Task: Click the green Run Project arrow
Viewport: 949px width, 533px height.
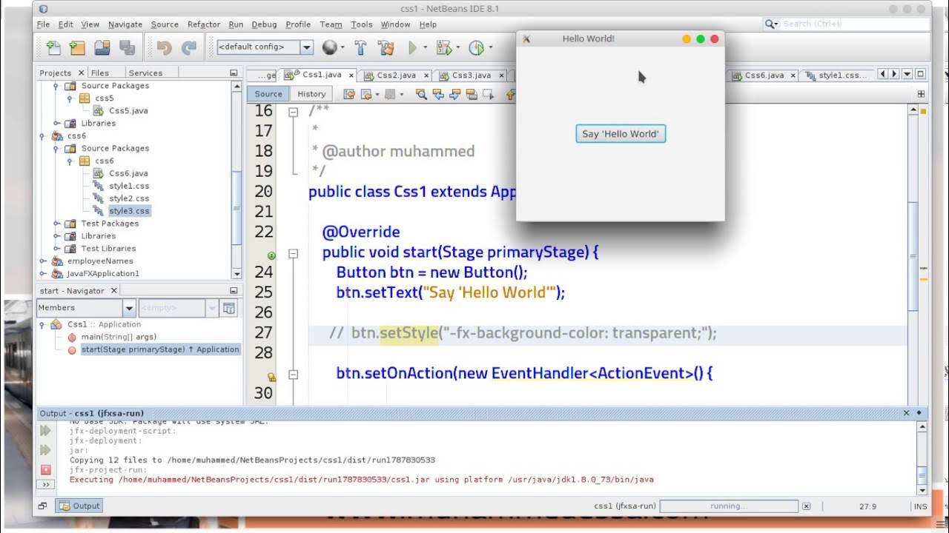Action: [x=413, y=47]
